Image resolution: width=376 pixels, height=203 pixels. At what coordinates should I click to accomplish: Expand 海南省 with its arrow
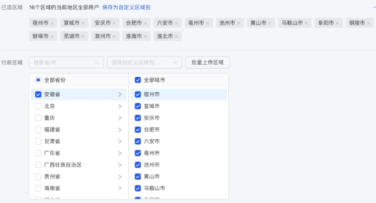click(120, 189)
